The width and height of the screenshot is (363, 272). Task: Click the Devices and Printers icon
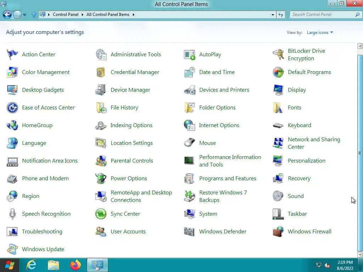pyautogui.click(x=189, y=90)
